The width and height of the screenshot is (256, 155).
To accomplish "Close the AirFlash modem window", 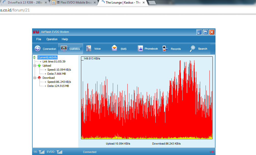I will click(x=212, y=32).
